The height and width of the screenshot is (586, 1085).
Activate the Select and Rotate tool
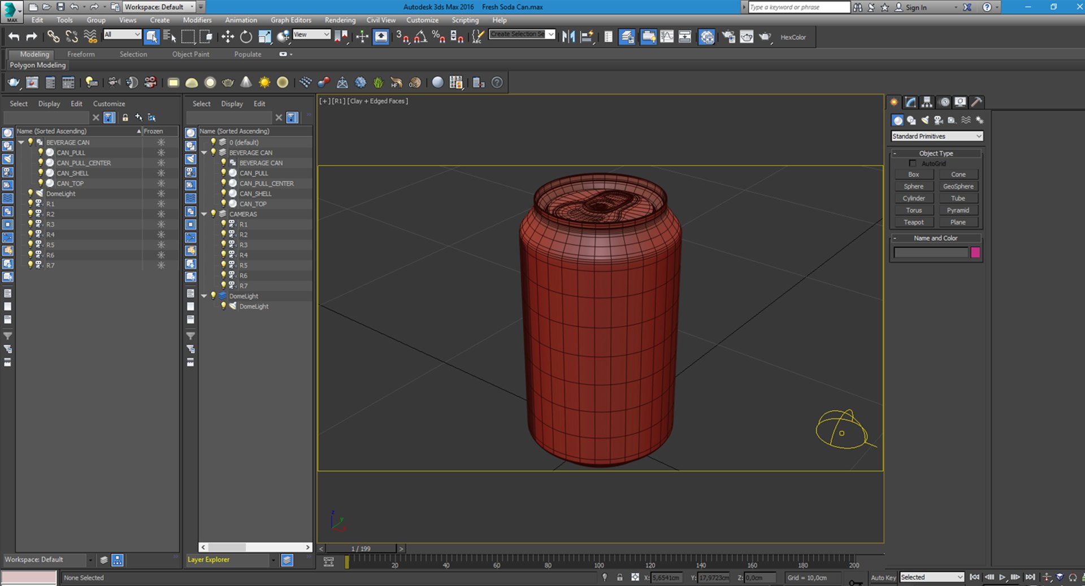pyautogui.click(x=246, y=37)
